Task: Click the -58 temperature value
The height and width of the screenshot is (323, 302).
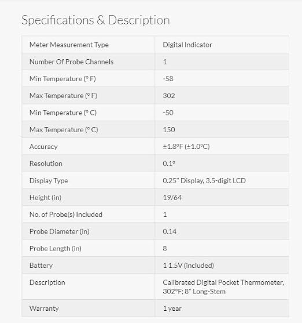Action: [x=168, y=79]
